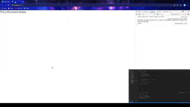Open the log.js source link
The image size is (190, 107).
184,17
